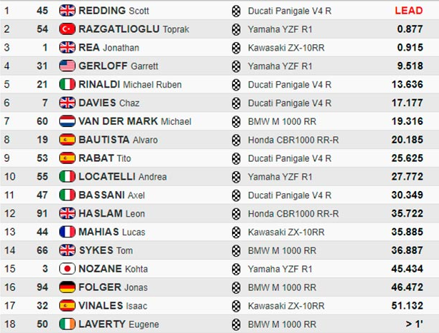Click checkered flag icon in Bautista's row
The image size is (439, 333).
[x=236, y=140]
